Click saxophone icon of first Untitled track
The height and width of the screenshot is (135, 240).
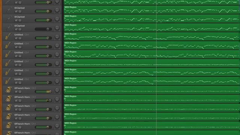coord(8,36)
